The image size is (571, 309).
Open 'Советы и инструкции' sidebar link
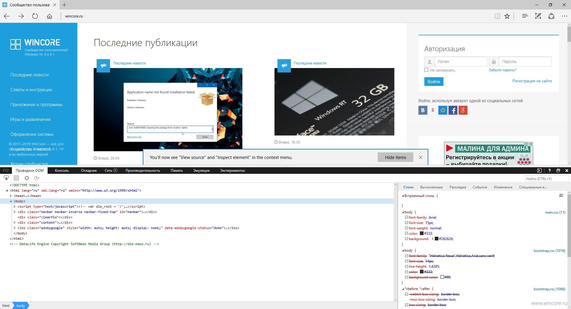pos(31,90)
